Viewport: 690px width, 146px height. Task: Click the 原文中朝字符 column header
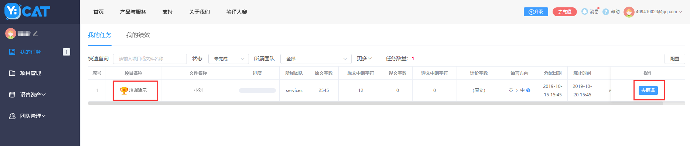361,73
